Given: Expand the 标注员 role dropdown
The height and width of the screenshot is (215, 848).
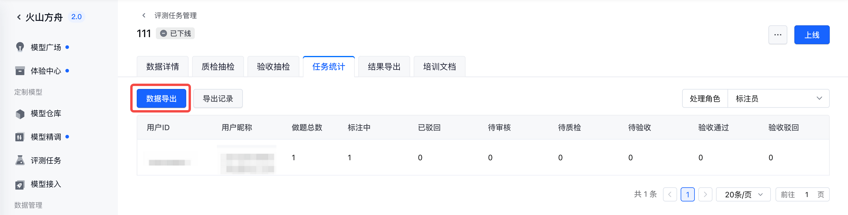Looking at the screenshot, I should pyautogui.click(x=778, y=98).
